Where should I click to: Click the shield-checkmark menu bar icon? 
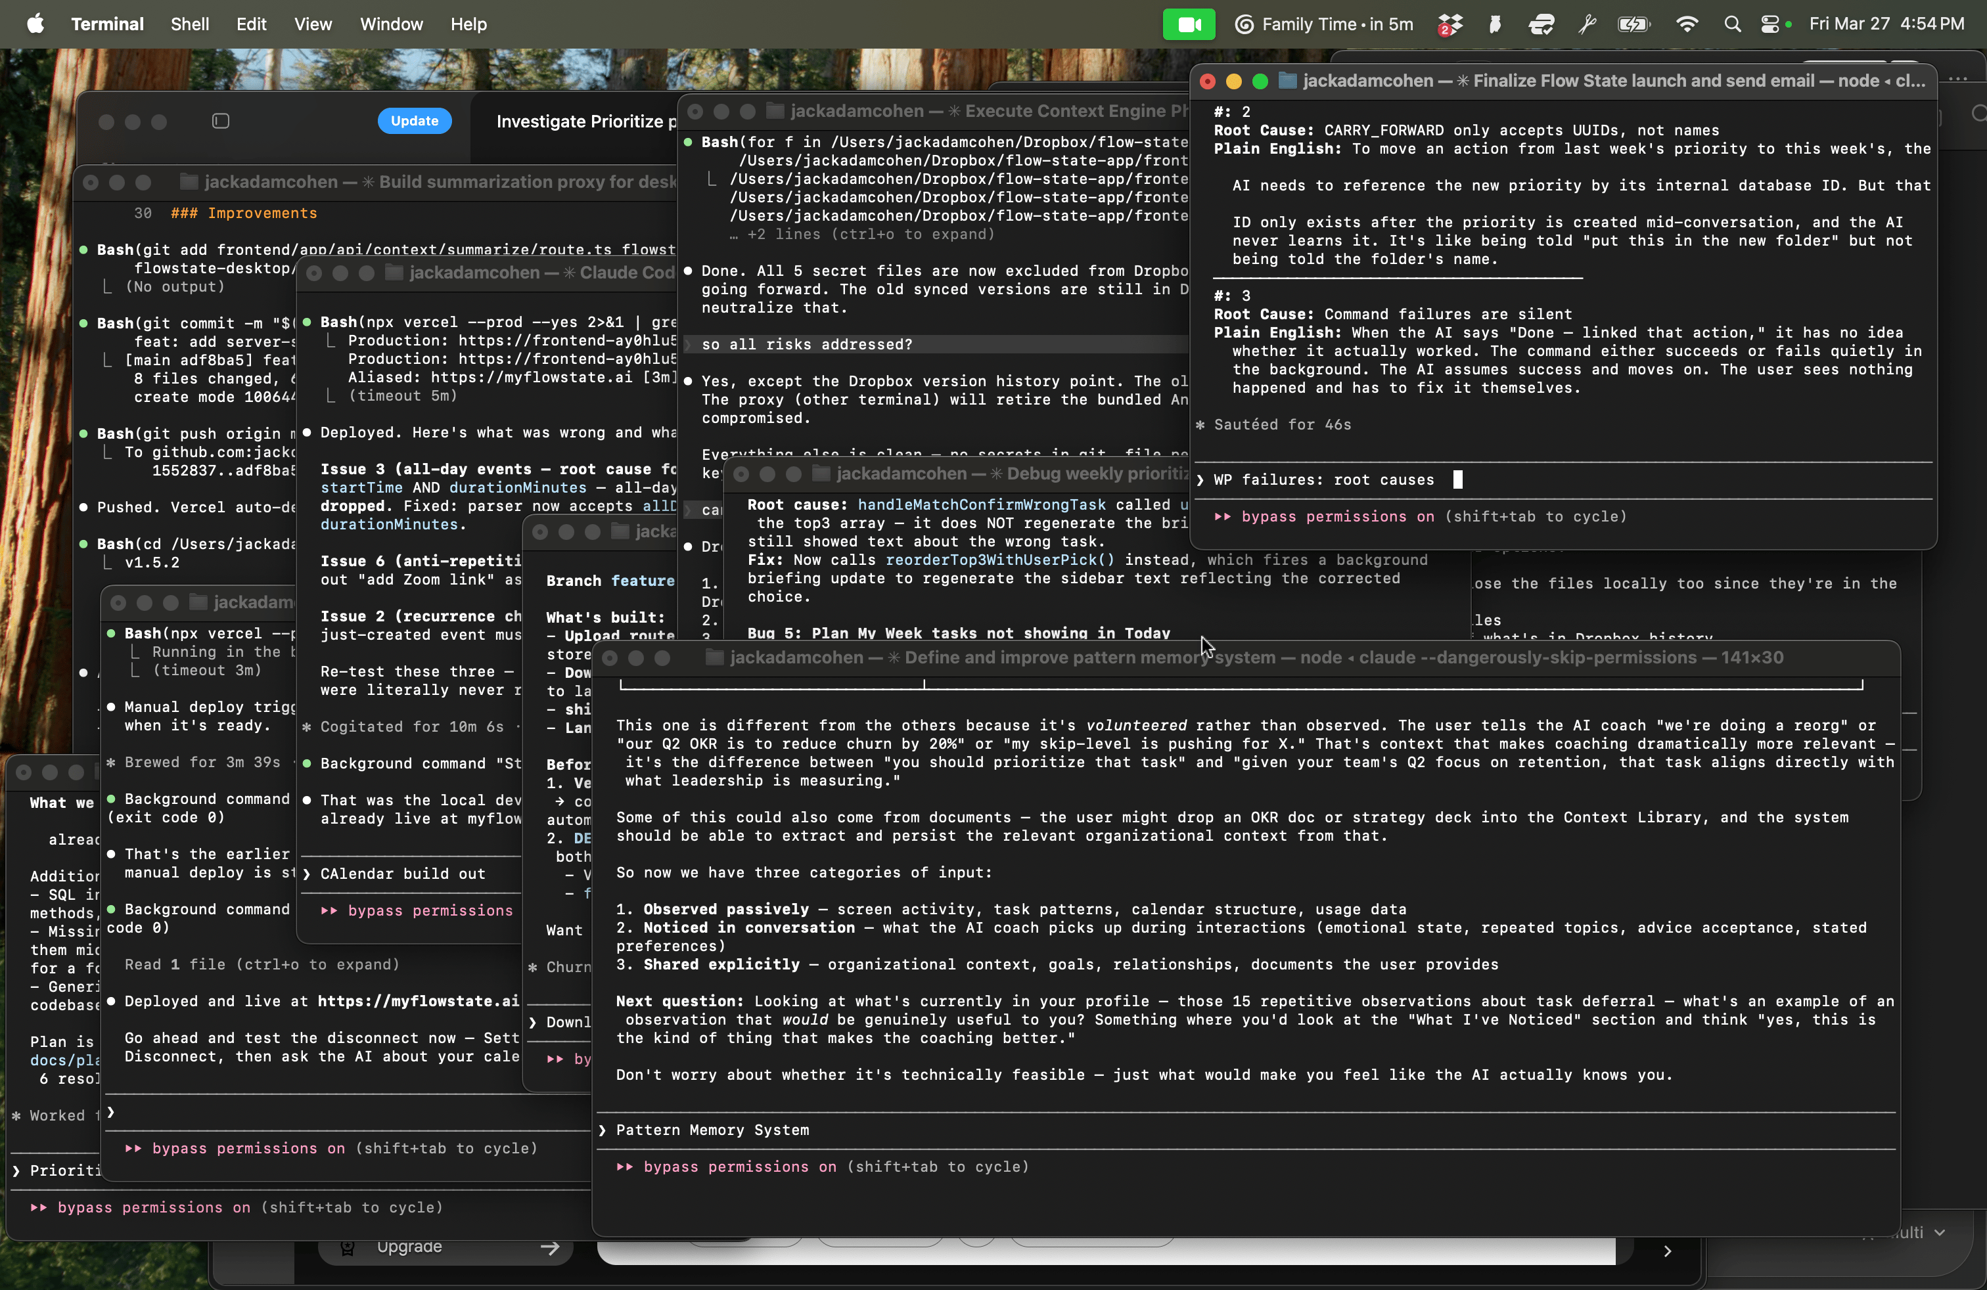click(x=1540, y=24)
